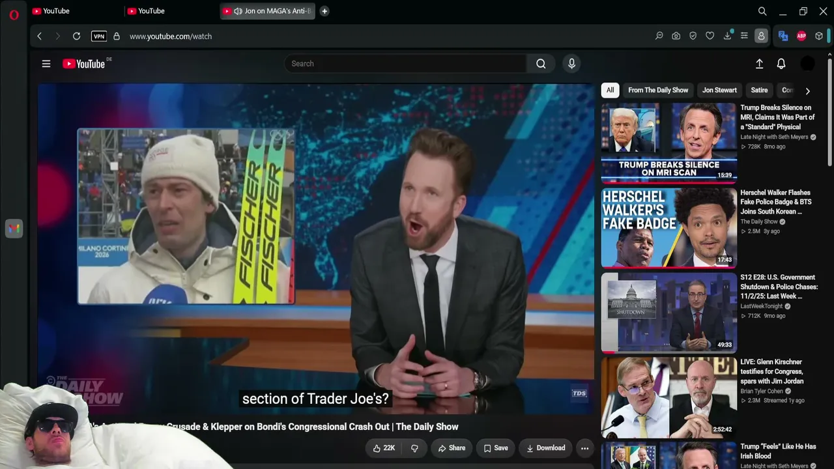Image resolution: width=834 pixels, height=469 pixels.
Task: Click the video player area
Action: (316, 248)
